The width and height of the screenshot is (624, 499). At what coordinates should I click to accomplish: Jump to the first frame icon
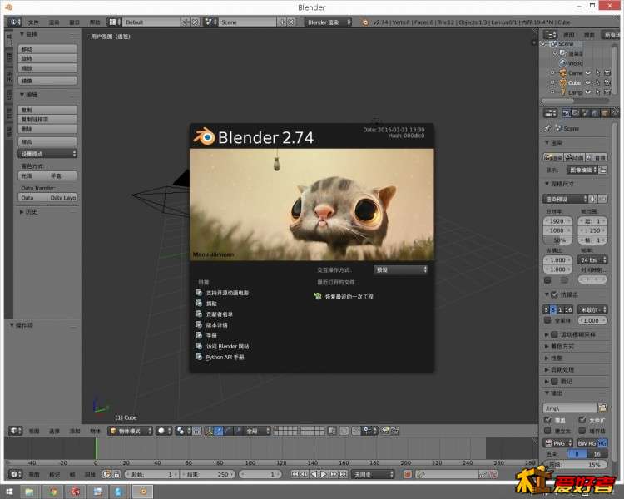tap(295, 474)
